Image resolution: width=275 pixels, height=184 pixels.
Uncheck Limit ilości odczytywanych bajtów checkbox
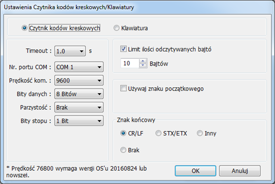coord(123,49)
